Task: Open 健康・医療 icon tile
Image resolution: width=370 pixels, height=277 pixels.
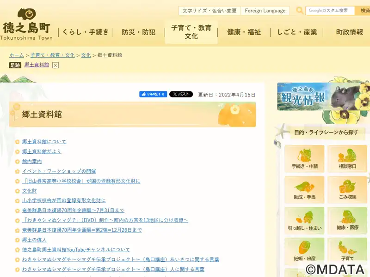Action: 347,220
